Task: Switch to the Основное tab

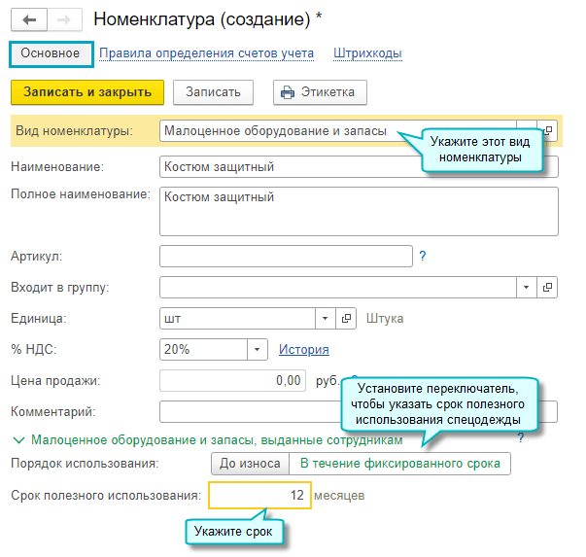Action: tap(52, 54)
